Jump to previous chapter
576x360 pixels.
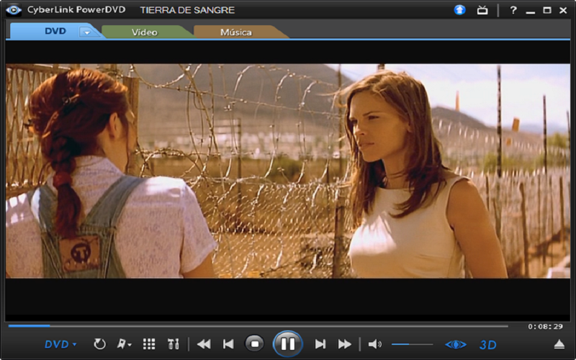click(x=228, y=344)
